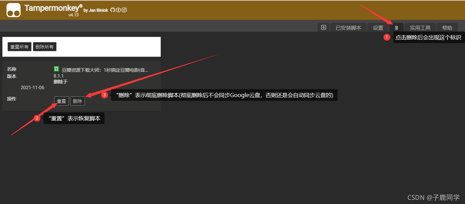The image size is (465, 204).
Task: Click 删除 to permanently delete script
Action: click(77, 101)
